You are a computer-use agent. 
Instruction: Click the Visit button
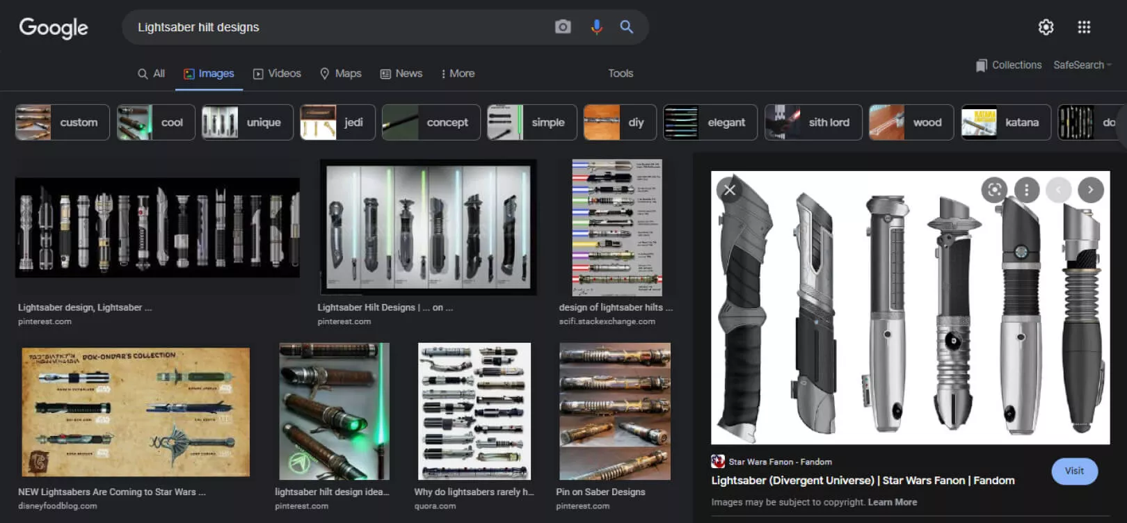[x=1074, y=471]
